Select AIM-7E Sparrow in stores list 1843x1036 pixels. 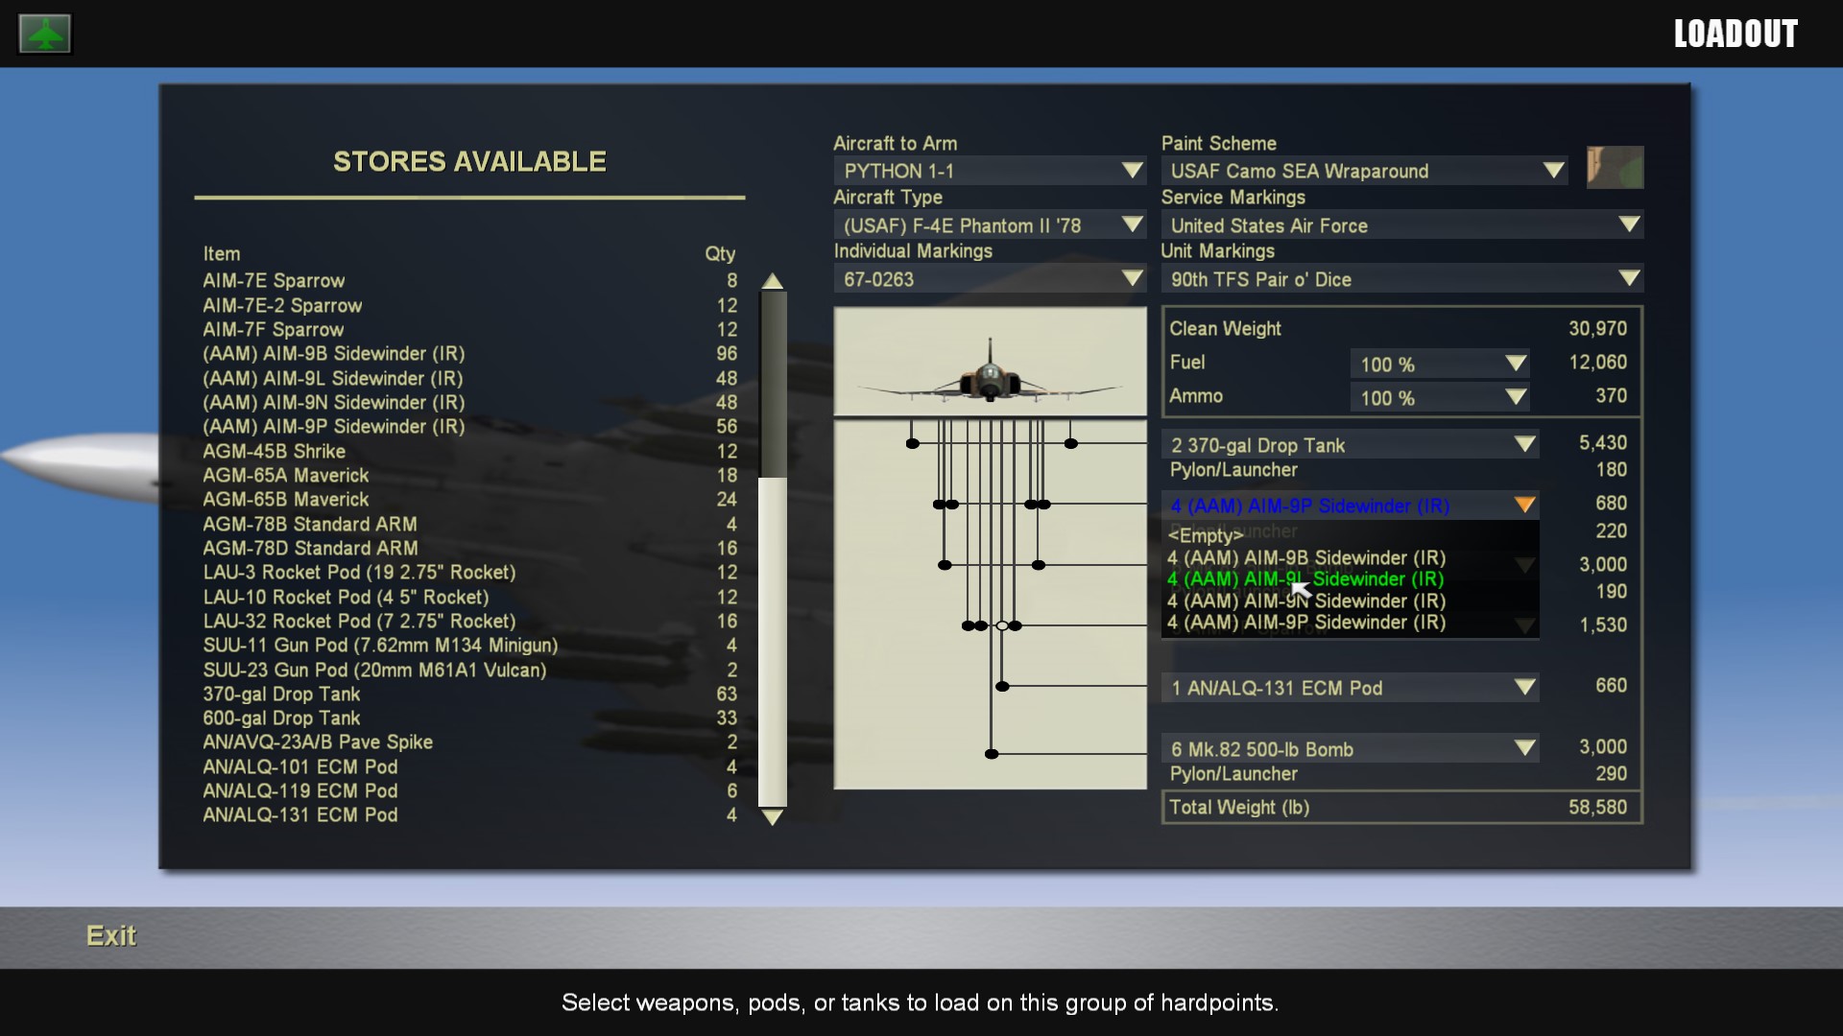point(469,281)
